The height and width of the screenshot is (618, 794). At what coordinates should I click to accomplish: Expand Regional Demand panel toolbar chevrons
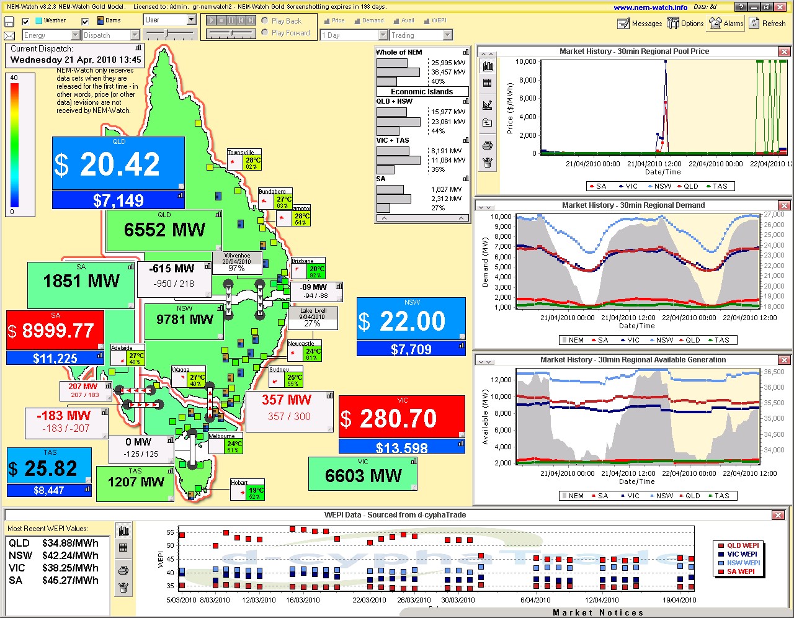(485, 207)
